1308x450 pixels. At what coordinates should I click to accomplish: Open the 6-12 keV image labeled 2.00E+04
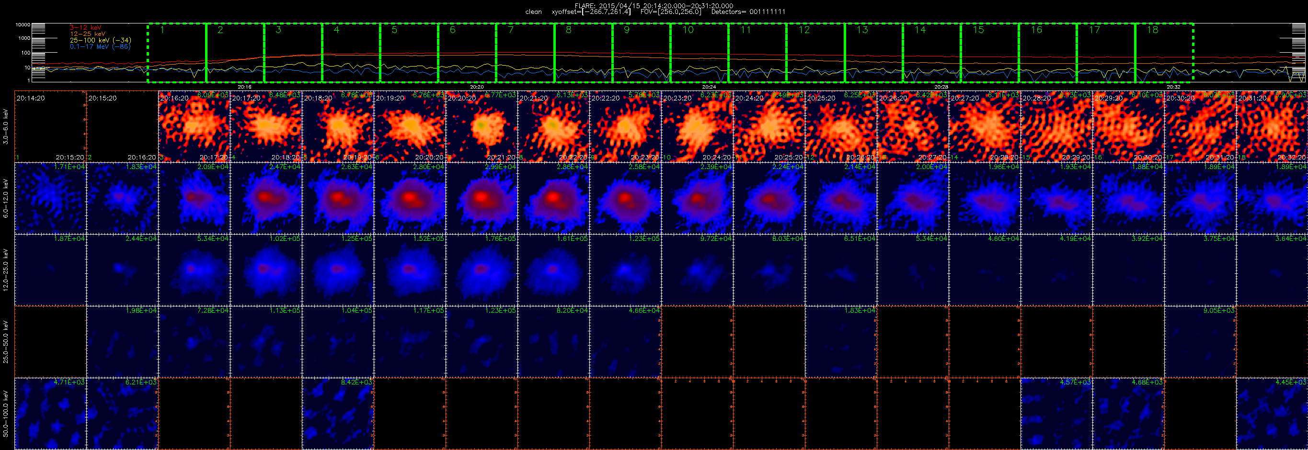(913, 198)
